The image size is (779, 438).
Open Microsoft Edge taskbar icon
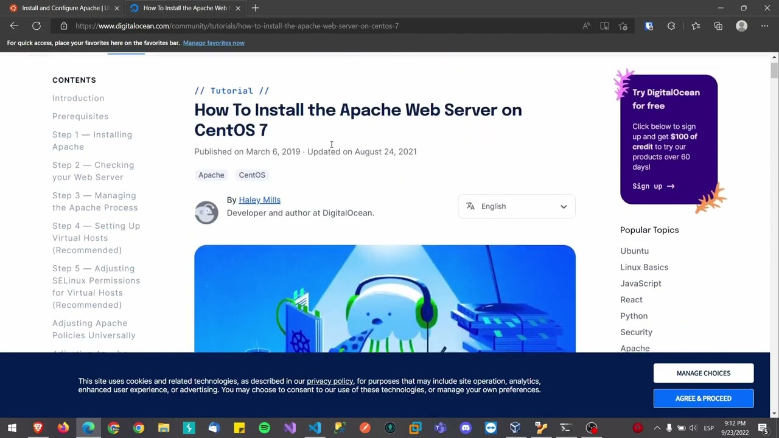[x=88, y=428]
